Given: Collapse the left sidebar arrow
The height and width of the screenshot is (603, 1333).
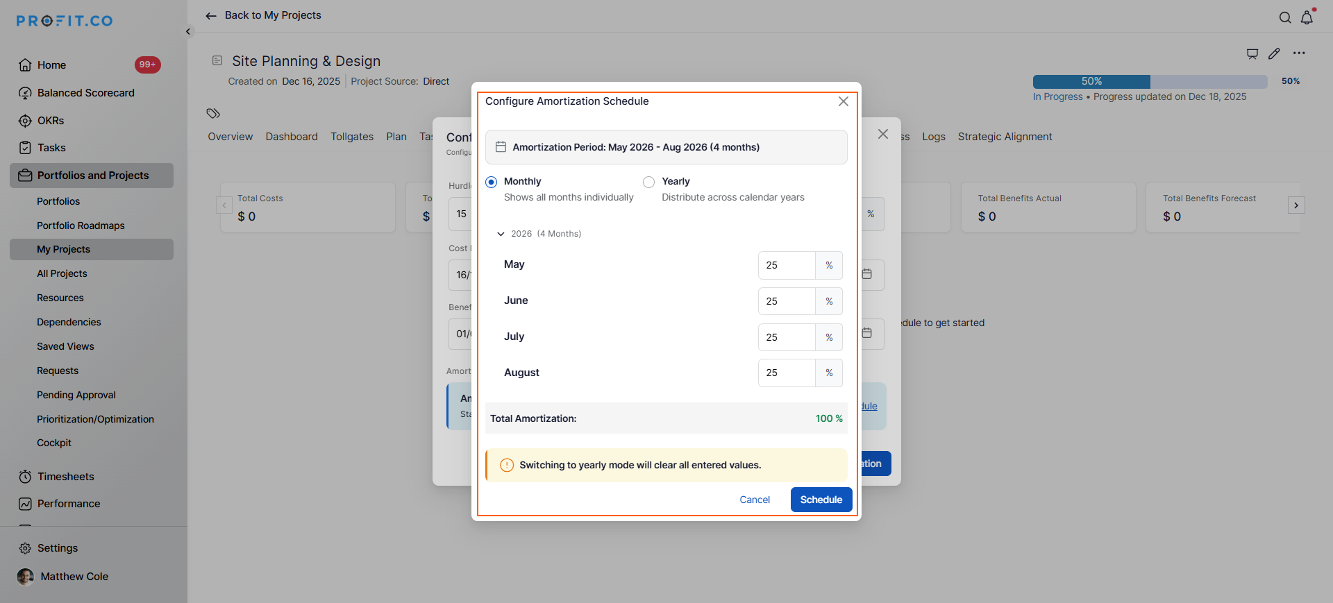Looking at the screenshot, I should tap(188, 32).
